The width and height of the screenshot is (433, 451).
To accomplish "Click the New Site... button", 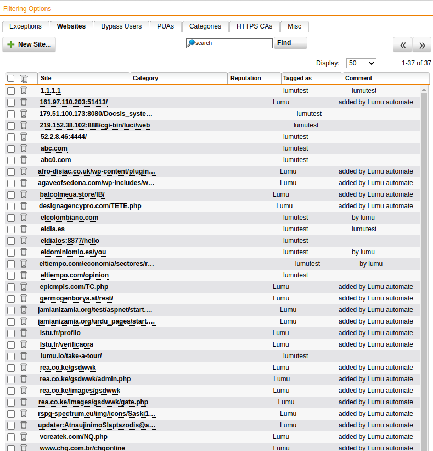I will coord(29,44).
